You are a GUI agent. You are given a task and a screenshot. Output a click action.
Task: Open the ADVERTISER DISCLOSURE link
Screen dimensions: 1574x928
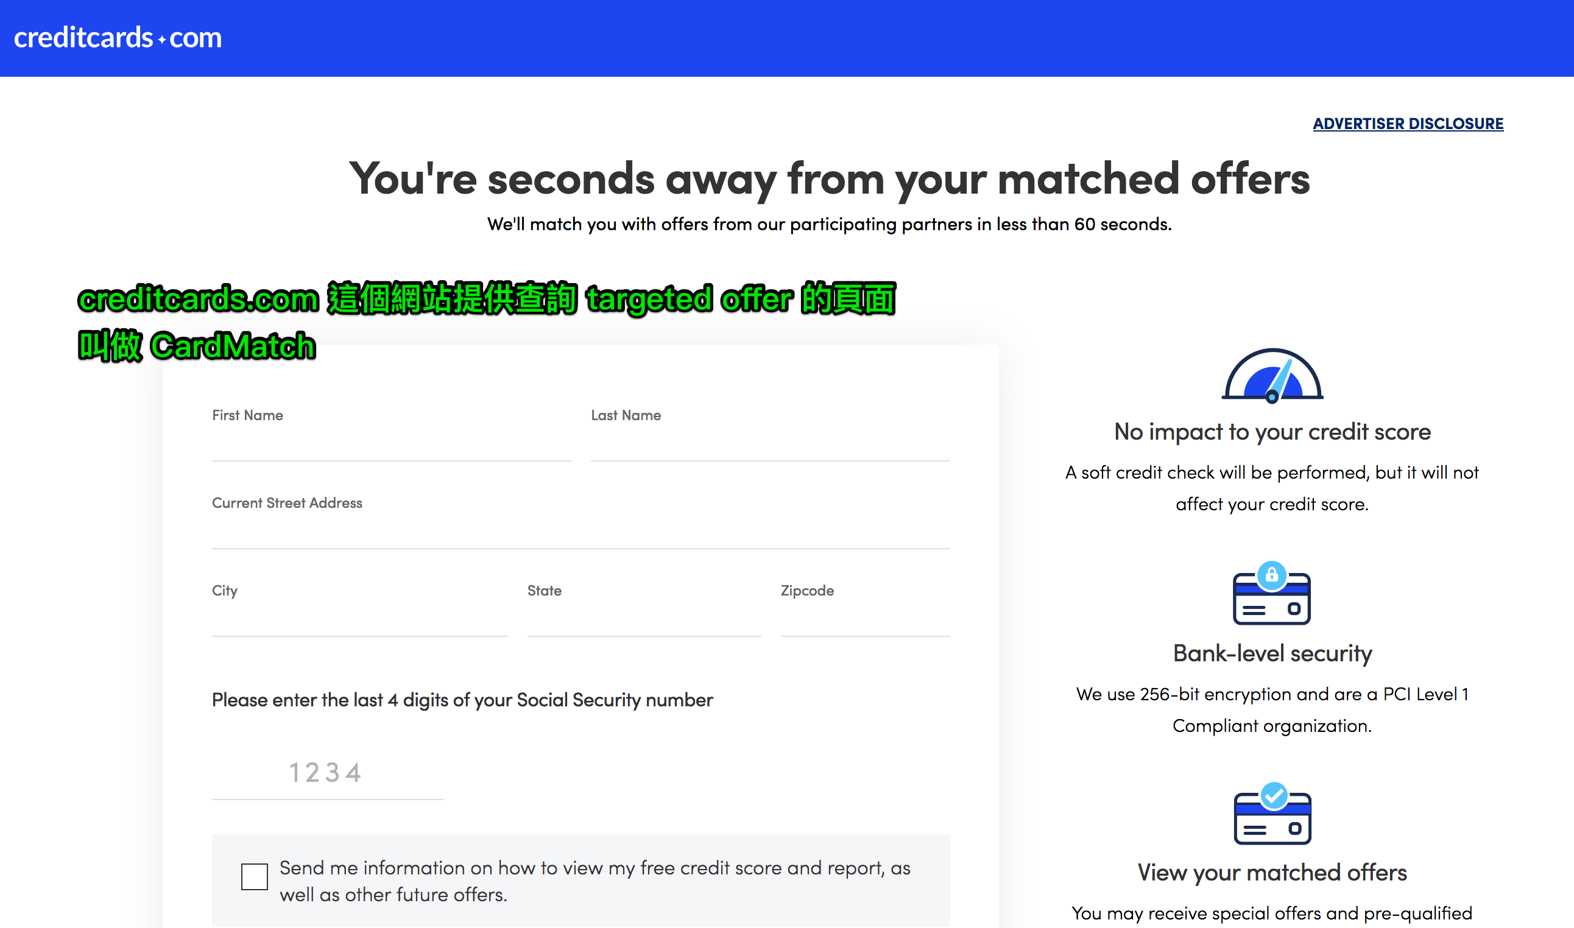coord(1410,122)
